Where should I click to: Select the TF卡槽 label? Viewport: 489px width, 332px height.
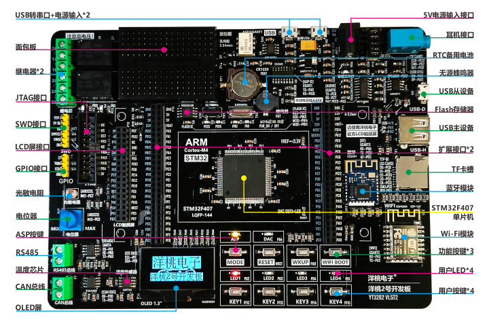(463, 169)
